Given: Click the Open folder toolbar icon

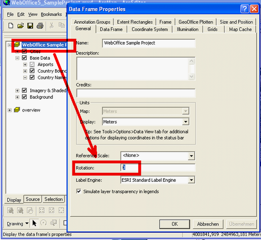Looking at the screenshot, I should click(x=21, y=26).
